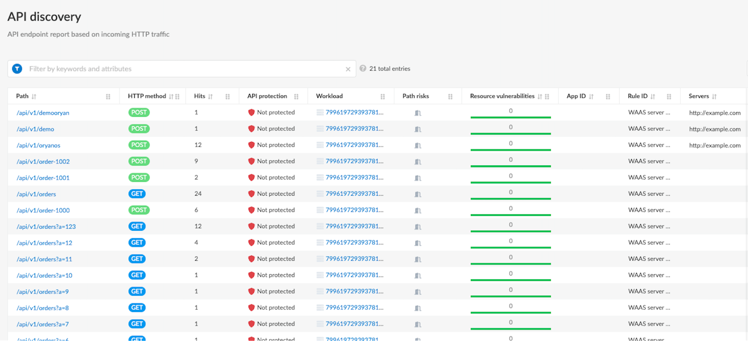
Task: Grab the Path column drag handle
Action: tap(108, 96)
